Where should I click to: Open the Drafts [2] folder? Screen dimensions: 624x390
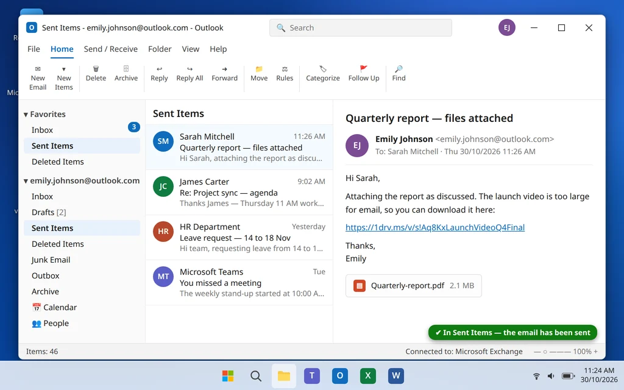click(82, 212)
